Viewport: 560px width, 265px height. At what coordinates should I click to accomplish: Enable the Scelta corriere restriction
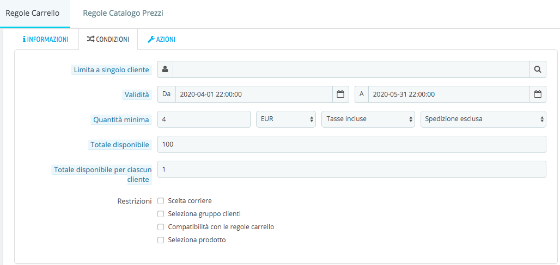(161, 201)
